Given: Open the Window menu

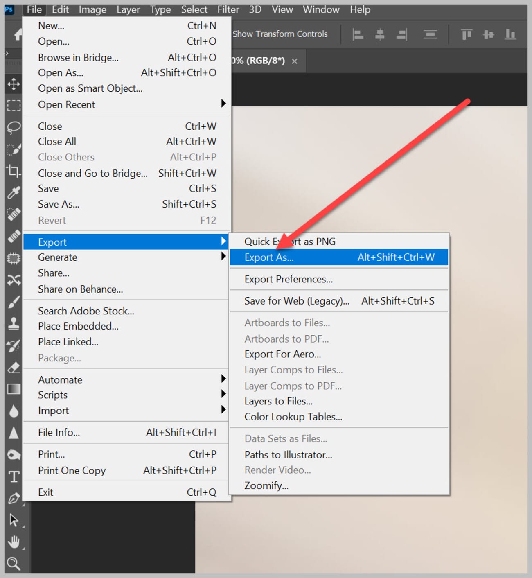Looking at the screenshot, I should [321, 9].
